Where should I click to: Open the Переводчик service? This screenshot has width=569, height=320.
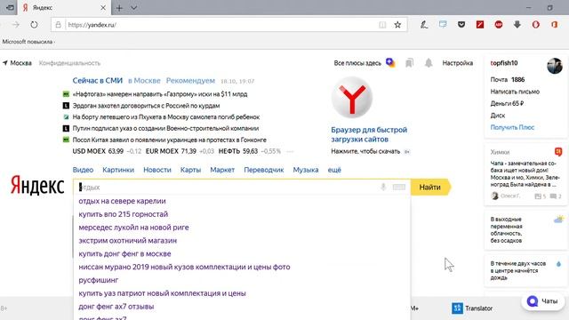tap(264, 170)
